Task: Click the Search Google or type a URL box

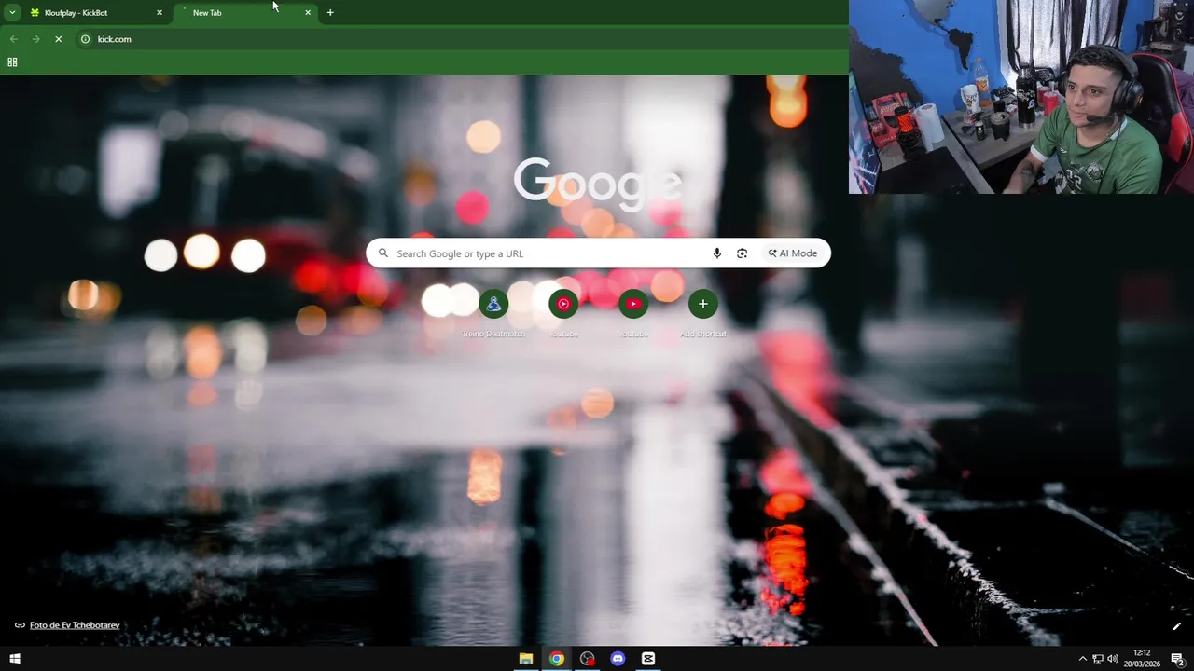Action: pos(598,253)
